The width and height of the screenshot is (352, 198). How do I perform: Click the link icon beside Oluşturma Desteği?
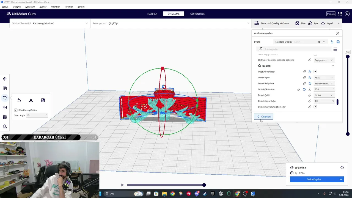pos(304,72)
